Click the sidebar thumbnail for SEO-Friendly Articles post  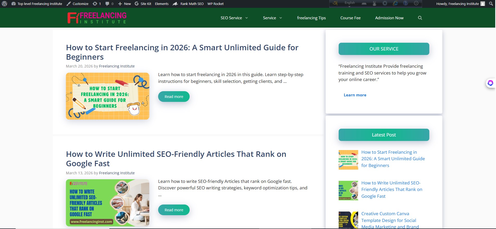click(348, 190)
